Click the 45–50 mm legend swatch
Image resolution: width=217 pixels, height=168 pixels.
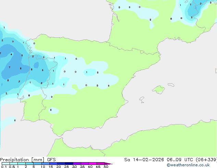101,164
